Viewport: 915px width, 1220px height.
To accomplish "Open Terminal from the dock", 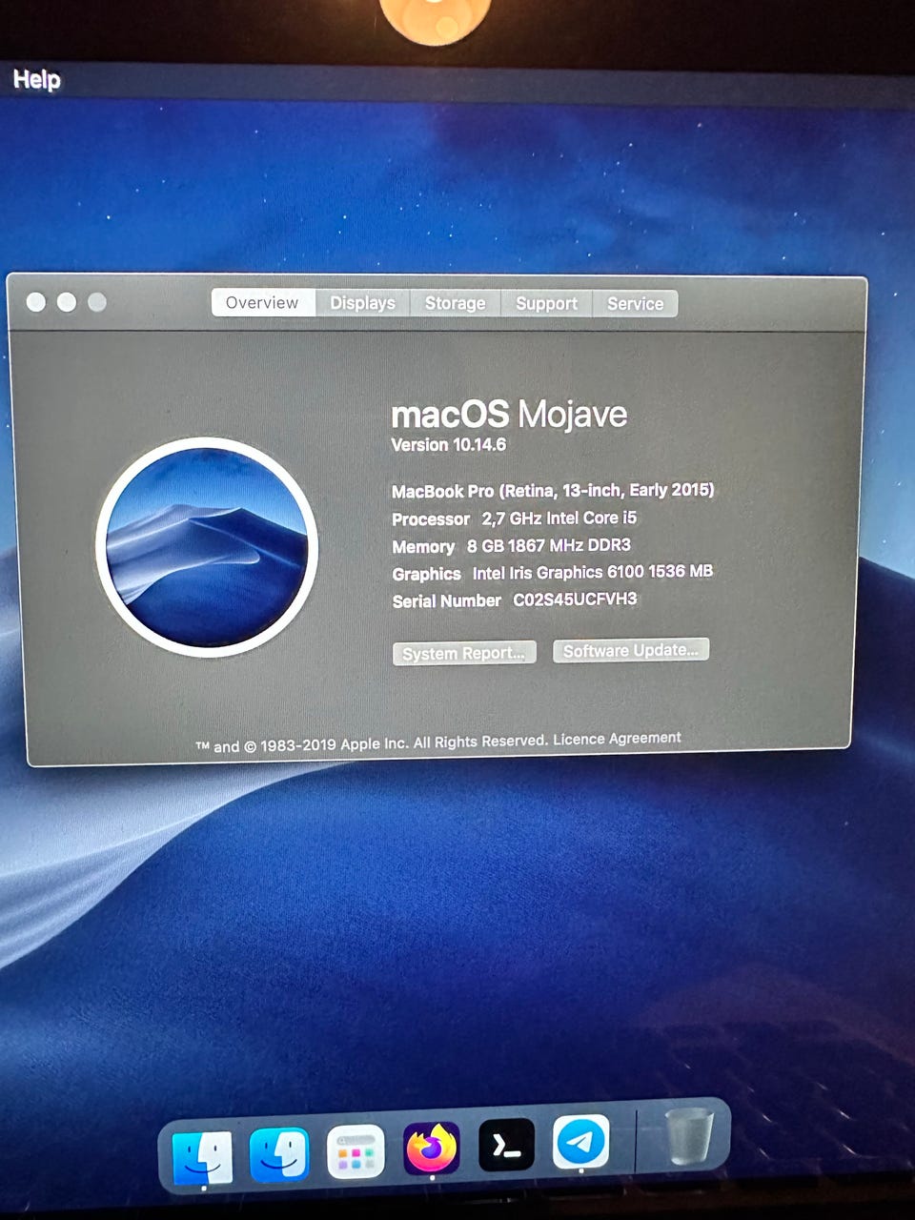I will [506, 1146].
